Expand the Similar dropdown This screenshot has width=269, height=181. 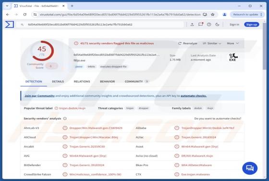click(x=212, y=43)
